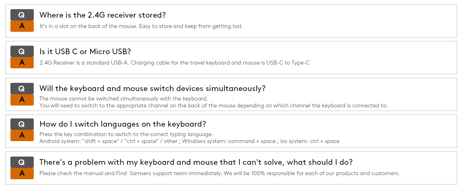Click the answer about slot on back of mouse

(141, 26)
